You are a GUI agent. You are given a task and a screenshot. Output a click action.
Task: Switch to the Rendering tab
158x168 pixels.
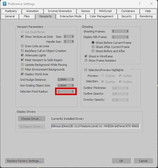tap(146, 16)
